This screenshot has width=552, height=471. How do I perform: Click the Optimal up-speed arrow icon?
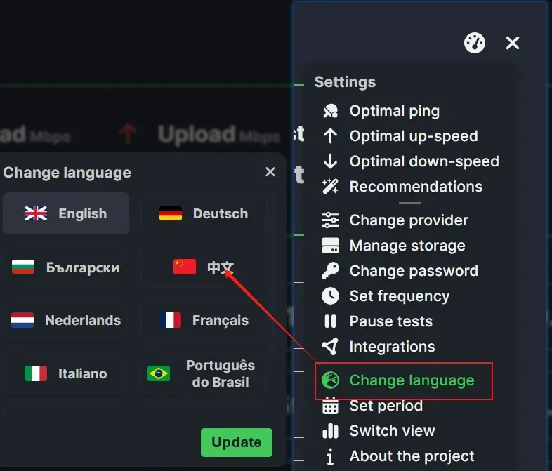(330, 136)
